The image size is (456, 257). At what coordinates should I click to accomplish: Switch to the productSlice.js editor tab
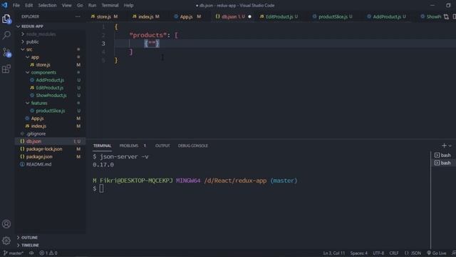point(333,16)
